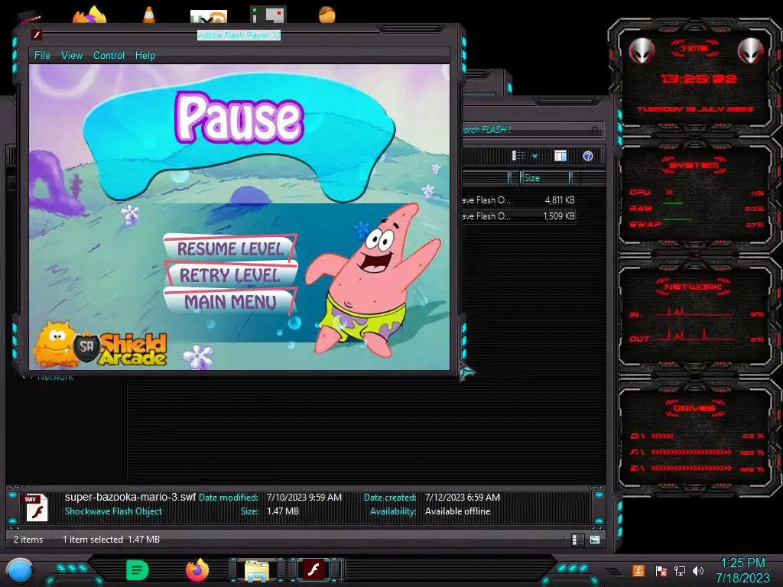Click the Date created value 7/12/2023 6:59 AM
Image resolution: width=783 pixels, height=587 pixels.
(x=463, y=497)
